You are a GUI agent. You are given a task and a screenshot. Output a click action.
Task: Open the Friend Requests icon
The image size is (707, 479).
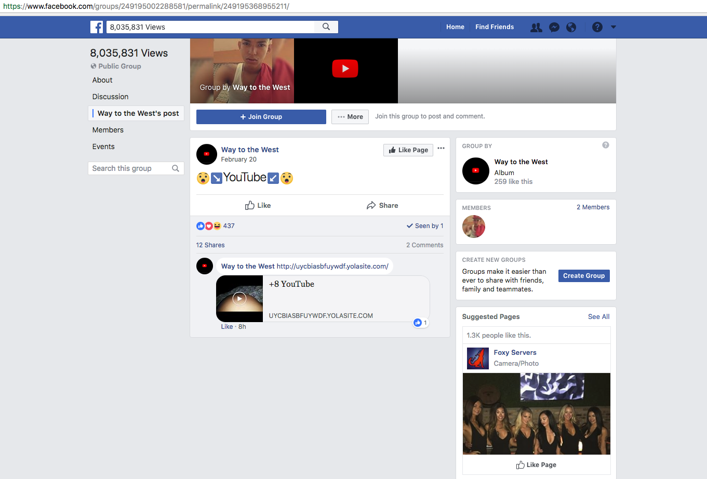(x=536, y=28)
